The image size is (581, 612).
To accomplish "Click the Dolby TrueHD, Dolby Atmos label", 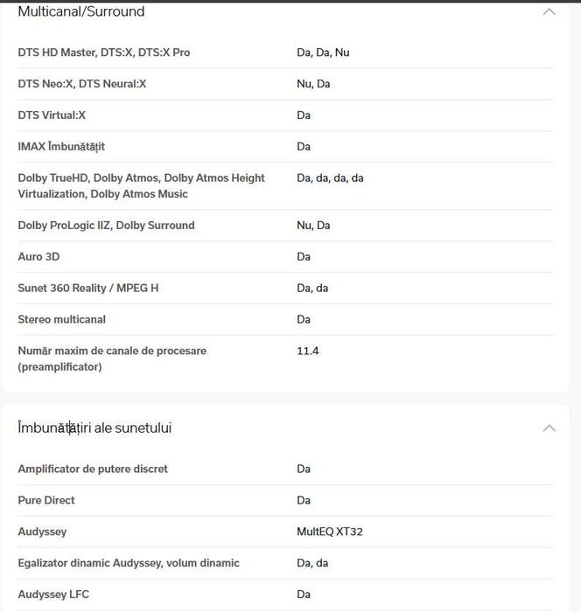I will [x=141, y=185].
